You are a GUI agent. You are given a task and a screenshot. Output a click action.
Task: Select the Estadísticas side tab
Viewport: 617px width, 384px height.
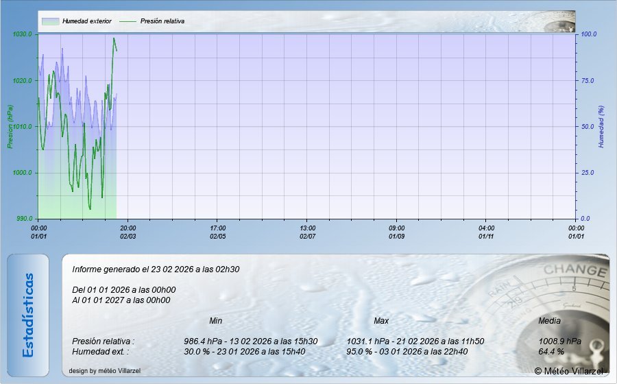[x=28, y=315]
